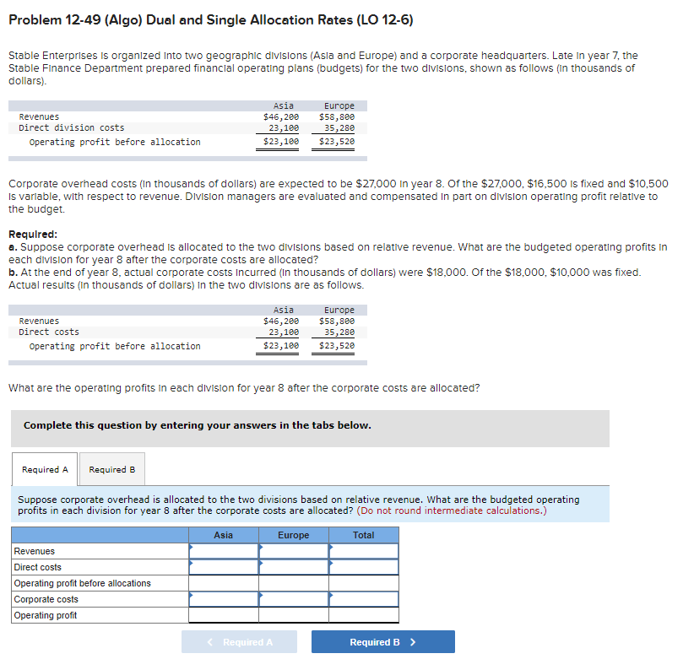Viewport: 694px width, 659px height.
Task: Click the Total Operating profit result cell
Action: coord(363,615)
